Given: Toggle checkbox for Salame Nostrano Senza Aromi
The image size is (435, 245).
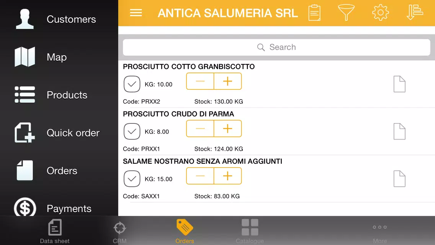Looking at the screenshot, I should [x=132, y=179].
